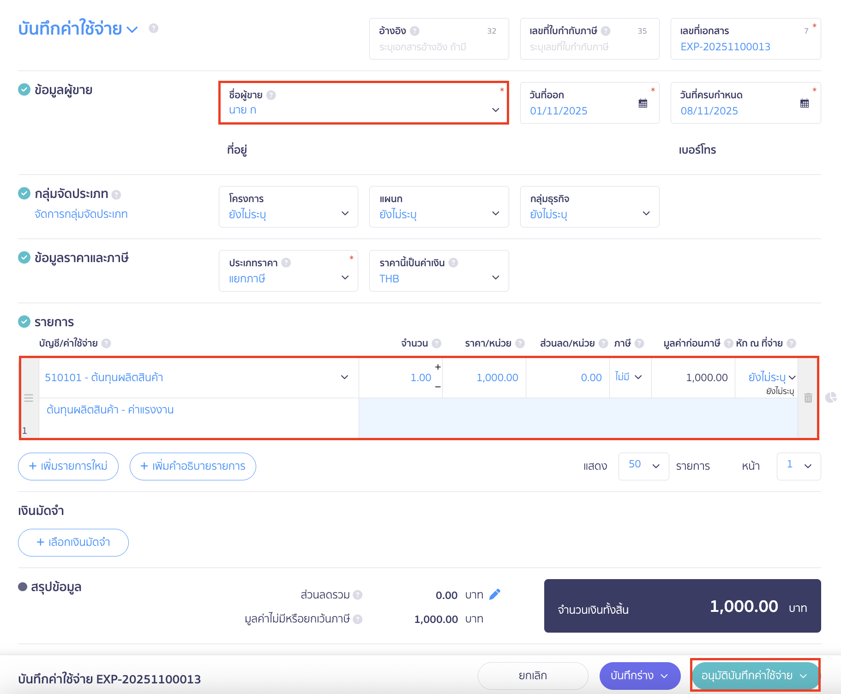The image size is (841, 694).
Task: Open the due date calendar icon
Action: pos(804,103)
